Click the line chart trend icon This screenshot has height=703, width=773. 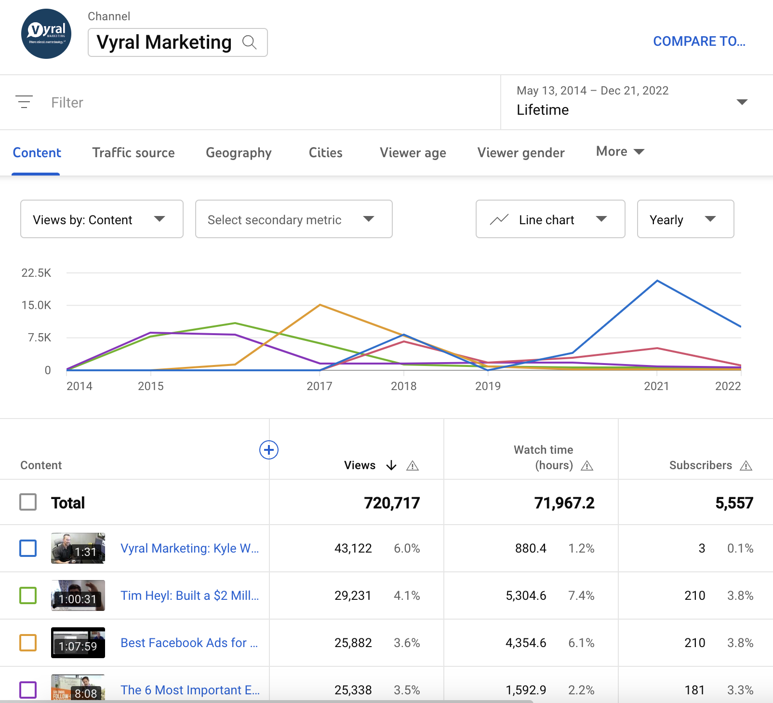499,220
